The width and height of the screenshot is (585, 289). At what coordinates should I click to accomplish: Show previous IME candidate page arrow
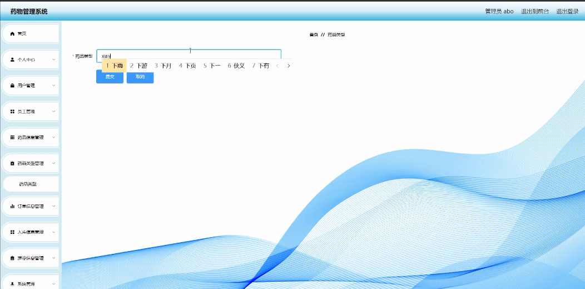(277, 66)
